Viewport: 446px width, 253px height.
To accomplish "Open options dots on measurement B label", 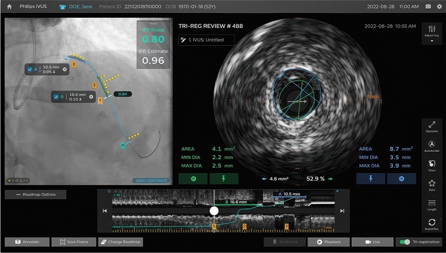I will [x=67, y=97].
